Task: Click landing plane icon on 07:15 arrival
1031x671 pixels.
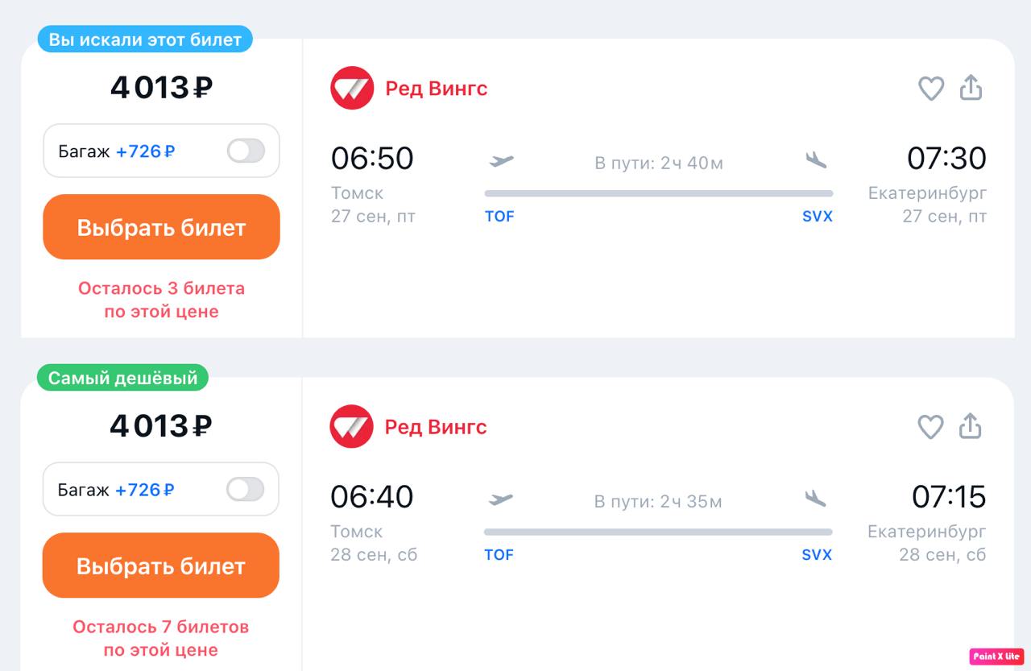Action: point(815,499)
